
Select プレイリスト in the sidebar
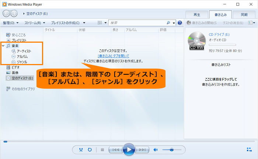[19, 40]
